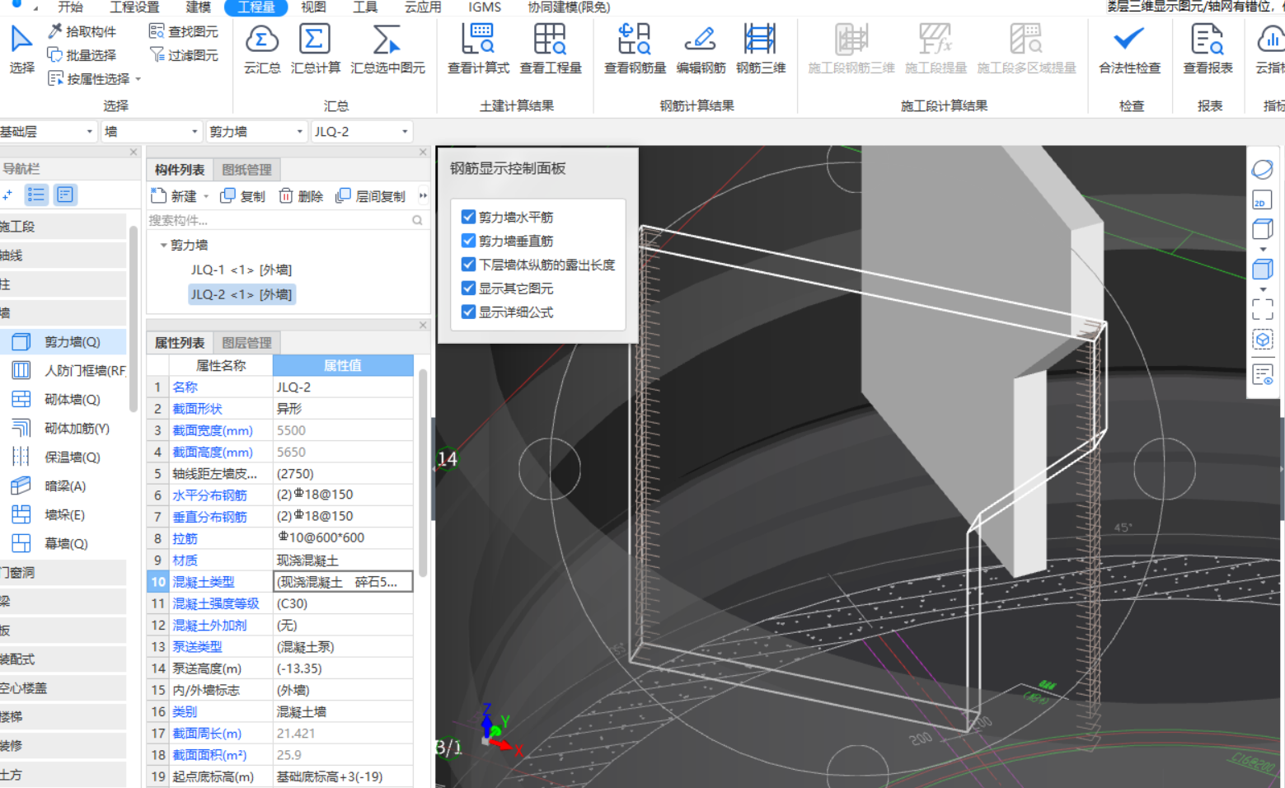Click the 编辑钢筋 tool
The width and height of the screenshot is (1285, 788).
coord(701,49)
